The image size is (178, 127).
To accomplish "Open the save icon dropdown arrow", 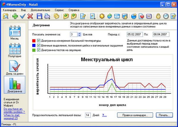I will tap(42, 19).
